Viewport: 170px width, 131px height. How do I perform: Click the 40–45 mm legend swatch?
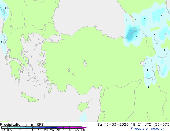(x=73, y=128)
